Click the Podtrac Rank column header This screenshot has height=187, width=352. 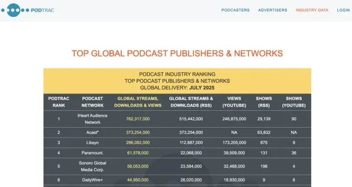(x=59, y=102)
